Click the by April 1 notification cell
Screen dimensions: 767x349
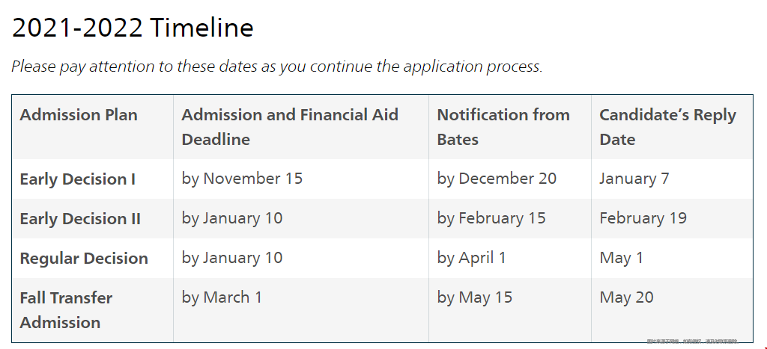click(x=472, y=258)
